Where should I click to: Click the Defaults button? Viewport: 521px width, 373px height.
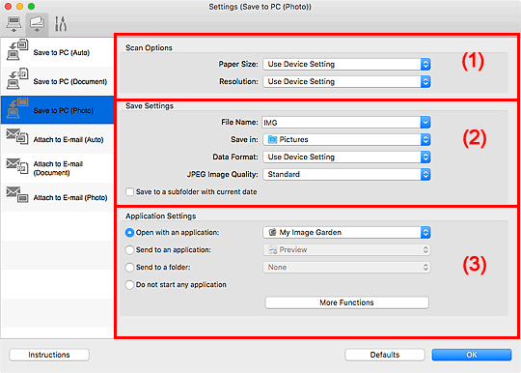385,355
